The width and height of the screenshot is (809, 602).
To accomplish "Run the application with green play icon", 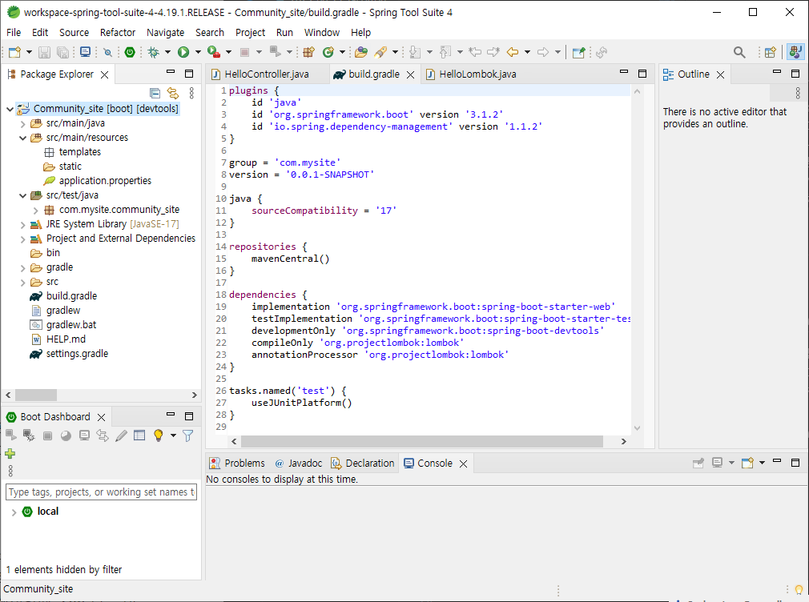I will point(183,52).
